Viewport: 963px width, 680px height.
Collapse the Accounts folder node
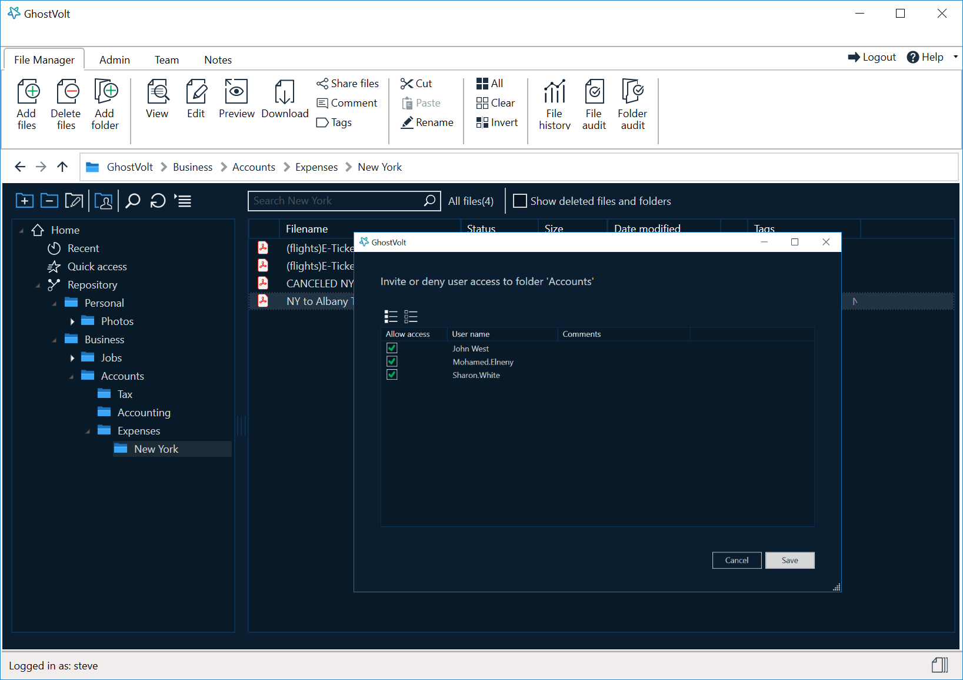[71, 376]
